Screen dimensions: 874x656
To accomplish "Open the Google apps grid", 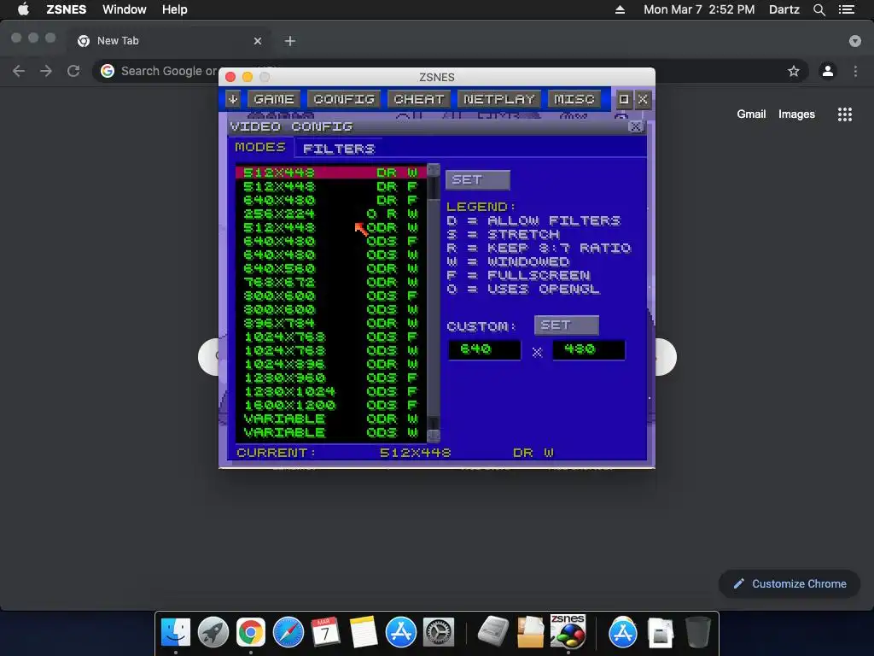I will [845, 114].
